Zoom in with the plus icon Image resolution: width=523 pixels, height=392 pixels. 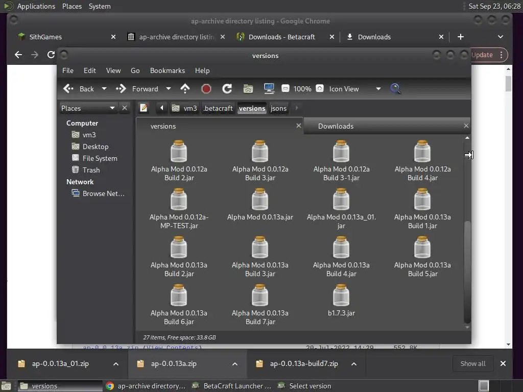(319, 89)
